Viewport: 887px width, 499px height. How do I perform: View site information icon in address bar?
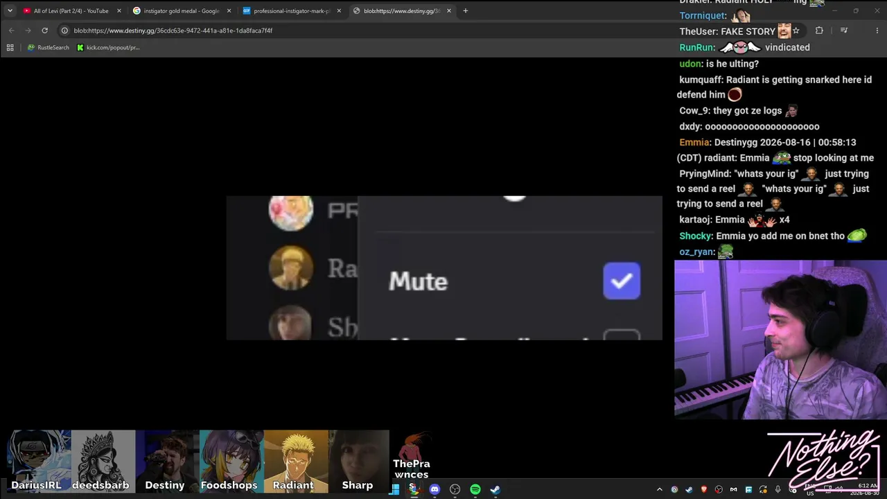click(x=64, y=30)
